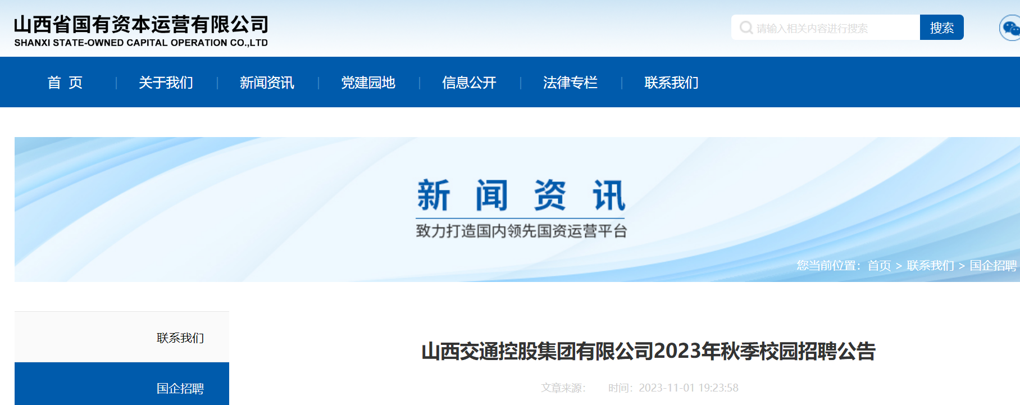The image size is (1020, 405).
Task: Click the 文章来源 label
Action: click(563, 388)
